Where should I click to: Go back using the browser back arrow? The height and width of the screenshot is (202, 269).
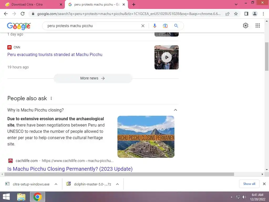6,14
